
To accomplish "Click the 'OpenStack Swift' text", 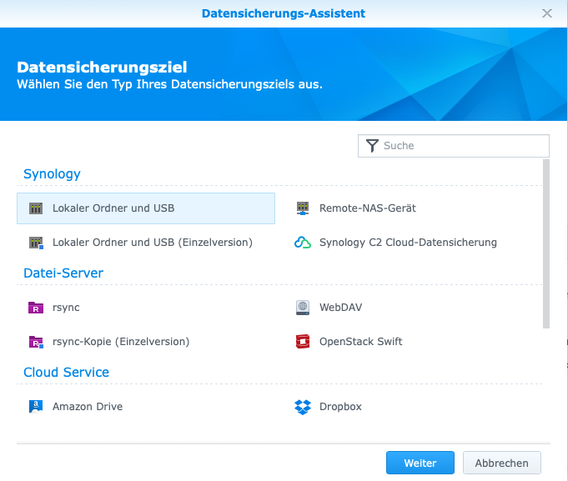I will coord(361,342).
